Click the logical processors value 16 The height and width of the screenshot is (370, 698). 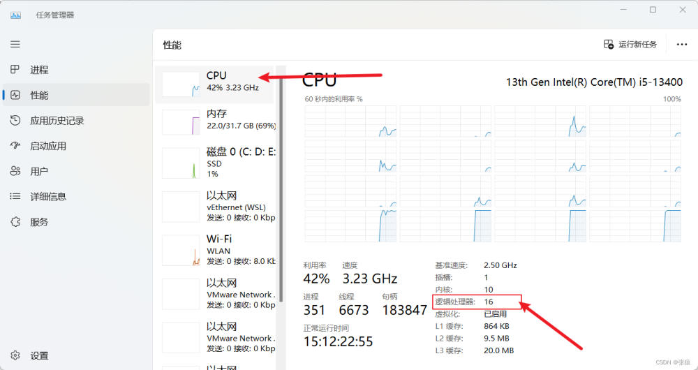click(489, 302)
